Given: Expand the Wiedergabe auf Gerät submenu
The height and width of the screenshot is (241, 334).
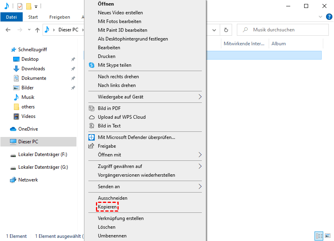Looking at the screenshot, I should tap(200, 97).
